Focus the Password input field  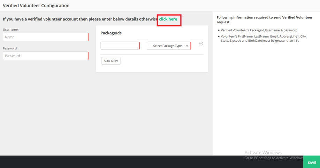(x=46, y=56)
